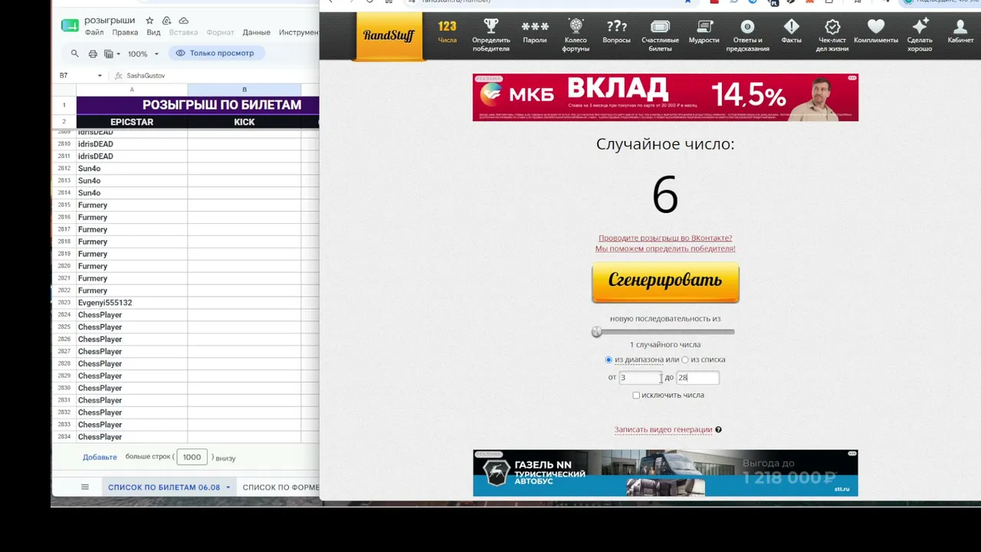Click the до range end field

[x=697, y=377]
